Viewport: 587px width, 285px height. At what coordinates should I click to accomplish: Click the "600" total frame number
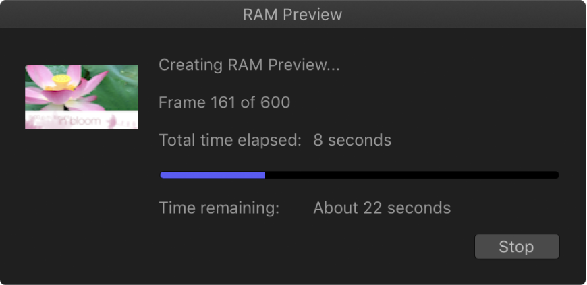tap(276, 102)
